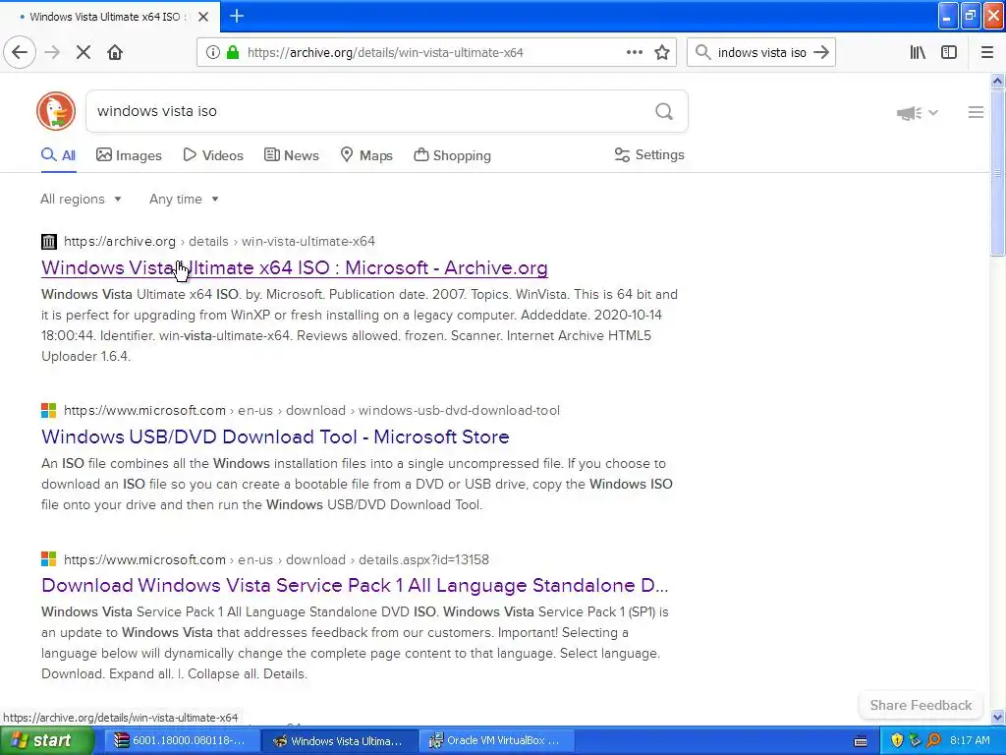Click the yellow security shield tray icon
This screenshot has width=1006, height=755.
[897, 740]
